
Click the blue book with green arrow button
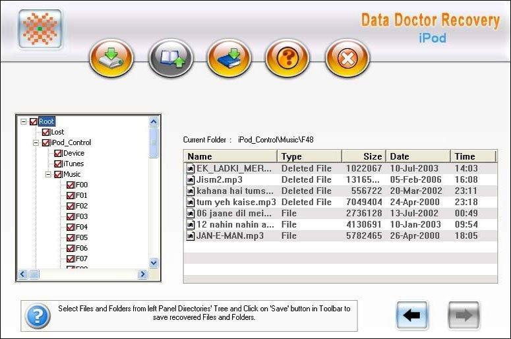point(229,58)
